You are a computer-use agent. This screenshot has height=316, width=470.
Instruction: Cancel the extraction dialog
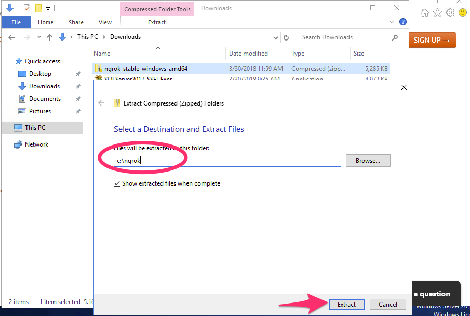tap(387, 304)
